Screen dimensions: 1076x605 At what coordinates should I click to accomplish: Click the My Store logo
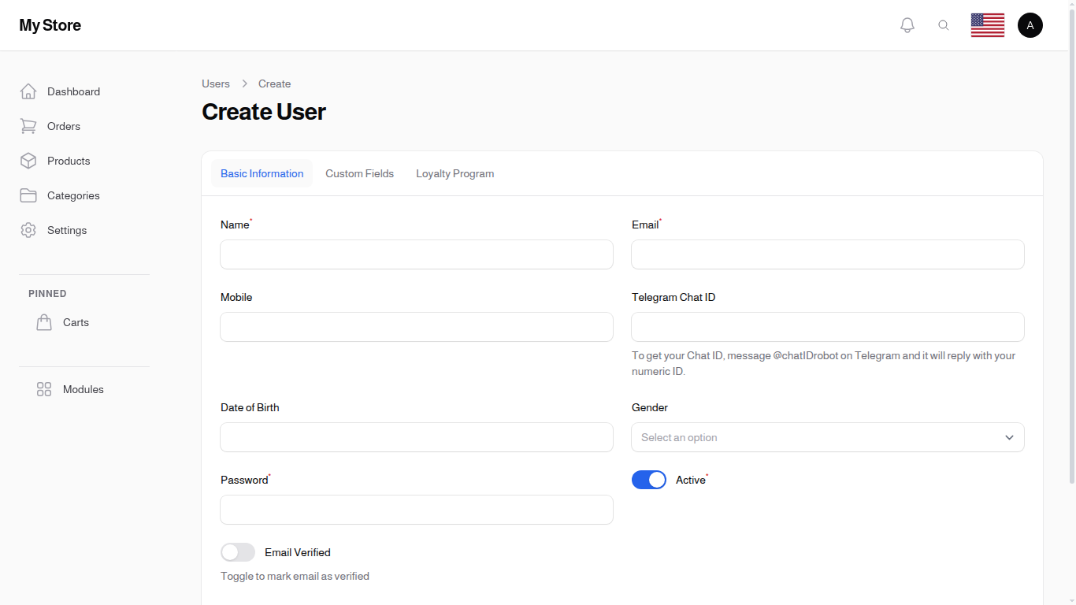coord(50,24)
